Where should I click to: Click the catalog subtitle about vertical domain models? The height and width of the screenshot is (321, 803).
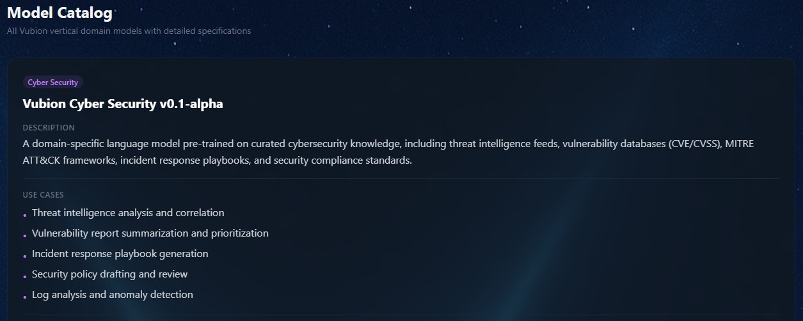[x=129, y=31]
